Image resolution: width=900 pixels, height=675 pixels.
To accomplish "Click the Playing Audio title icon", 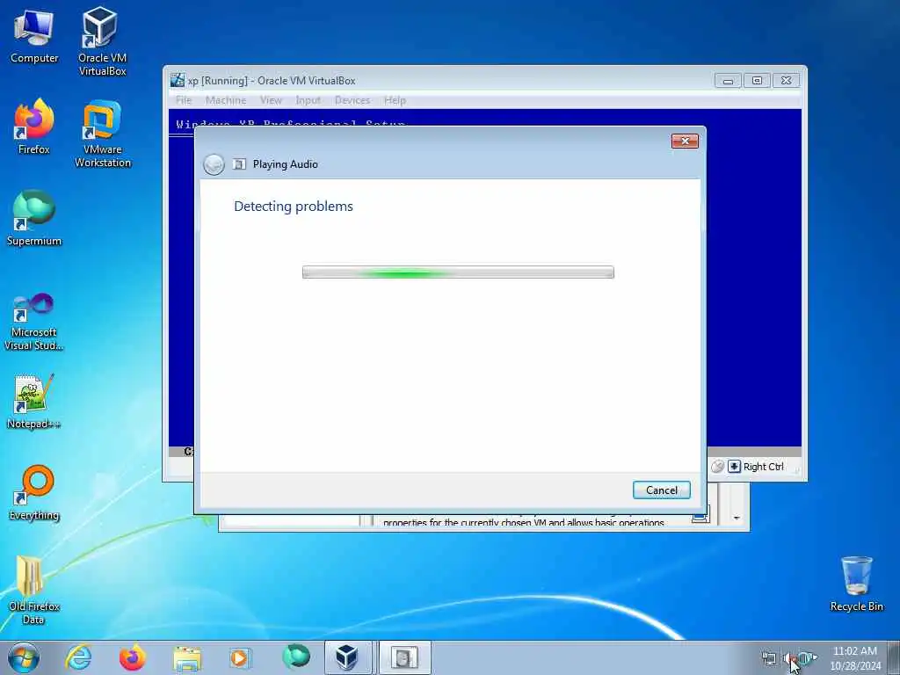I will click(239, 164).
